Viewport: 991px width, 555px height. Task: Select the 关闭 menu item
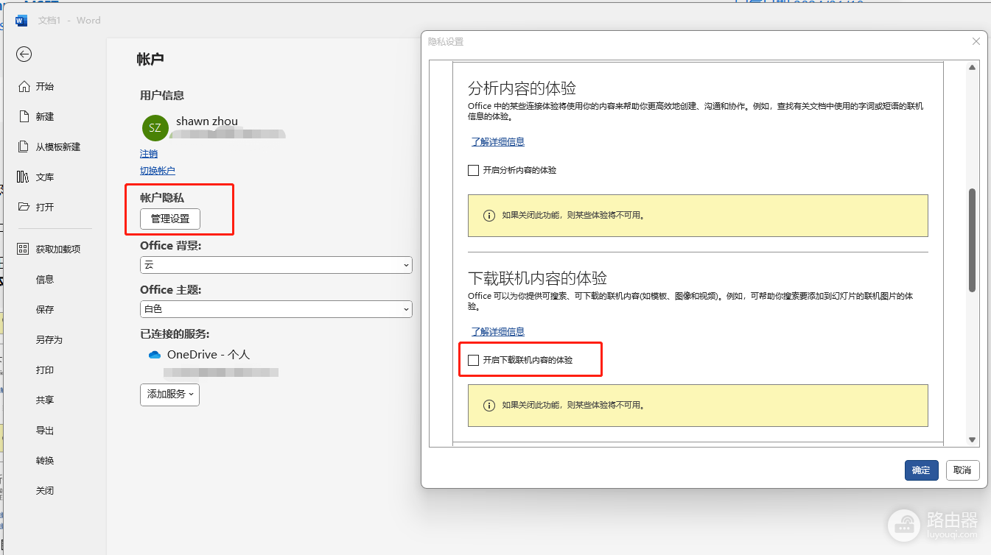(x=45, y=490)
